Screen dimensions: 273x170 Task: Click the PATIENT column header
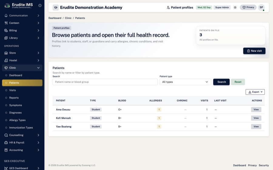[x=61, y=100]
